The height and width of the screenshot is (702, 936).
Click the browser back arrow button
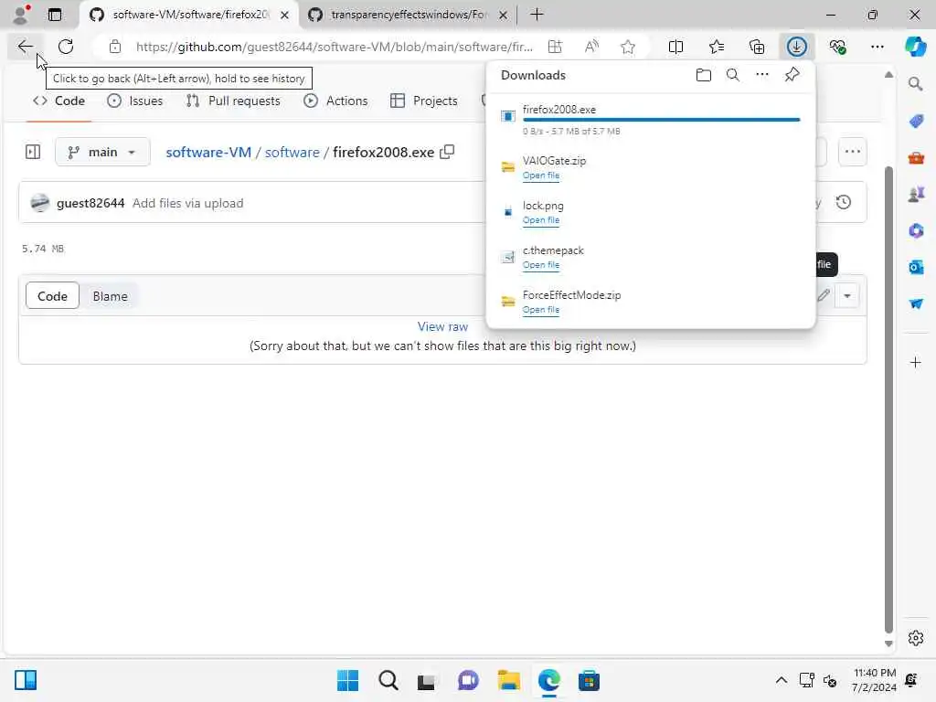(25, 47)
